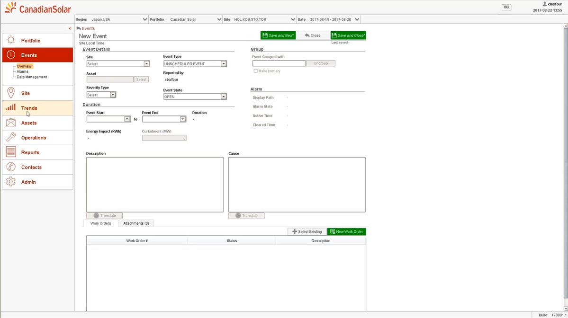Click the Curtailment (MW) field

(x=164, y=138)
